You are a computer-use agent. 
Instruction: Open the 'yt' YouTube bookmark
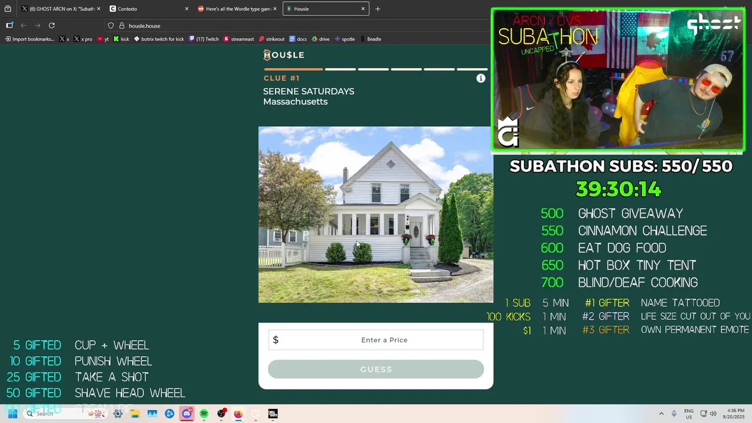(x=103, y=39)
